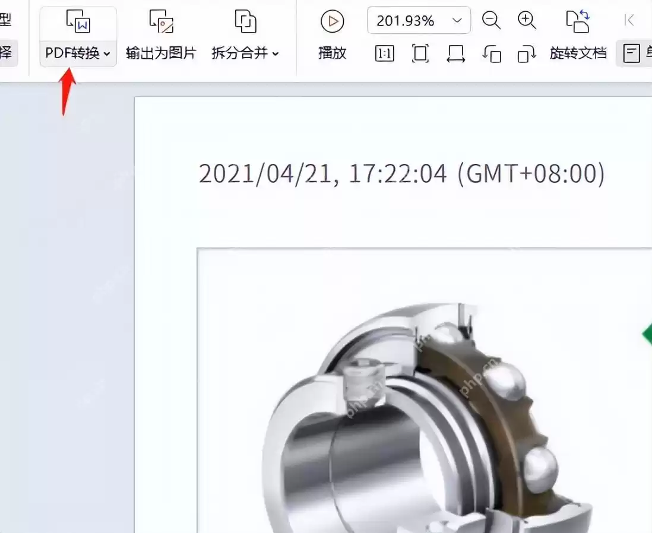
Task: Select the 1:1 actual size view icon
Action: (384, 53)
